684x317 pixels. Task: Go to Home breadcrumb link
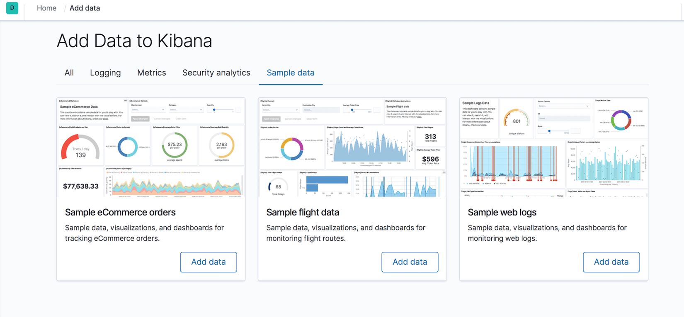click(x=46, y=8)
